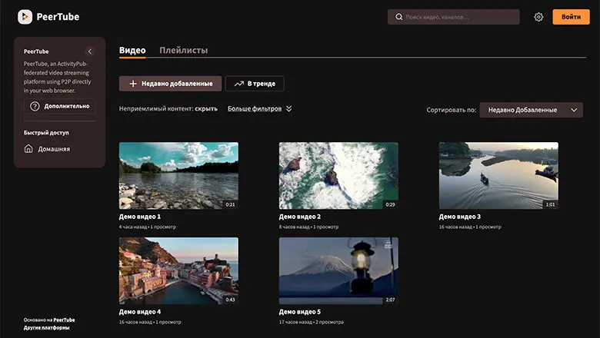Click the PeerTube logo icon
The image size is (600, 338).
coord(25,17)
